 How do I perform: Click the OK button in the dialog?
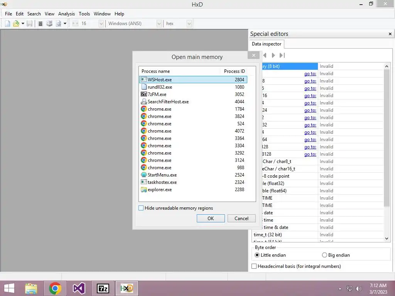[211, 218]
